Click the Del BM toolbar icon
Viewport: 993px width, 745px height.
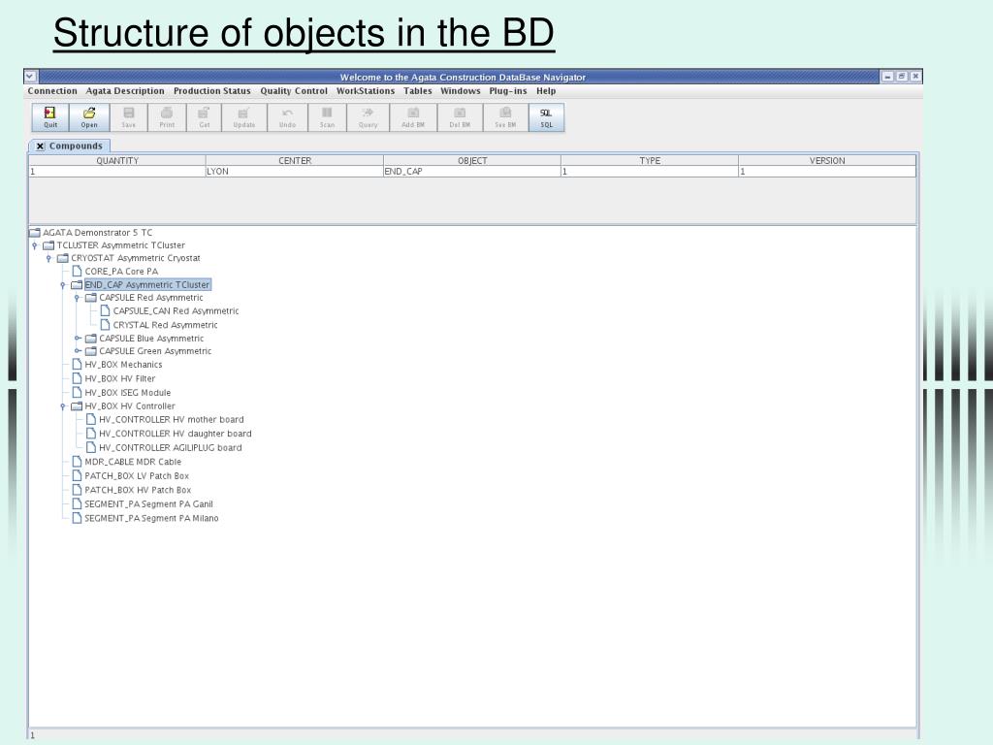(x=460, y=117)
